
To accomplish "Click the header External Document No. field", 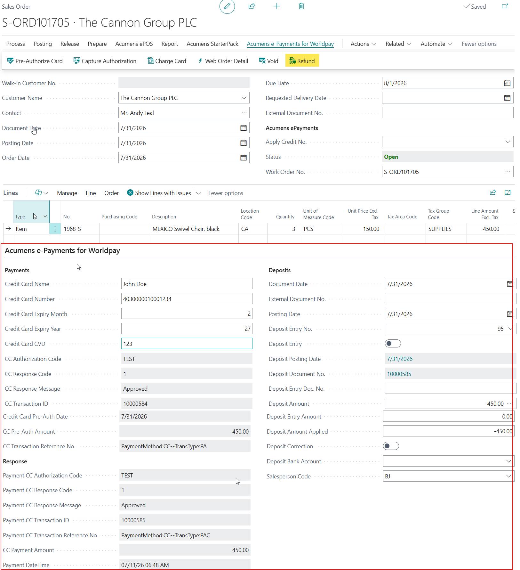I will (448, 113).
